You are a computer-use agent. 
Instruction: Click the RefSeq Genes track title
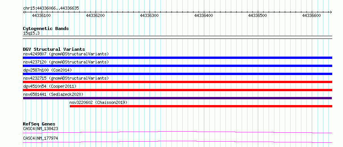[x=39, y=124]
